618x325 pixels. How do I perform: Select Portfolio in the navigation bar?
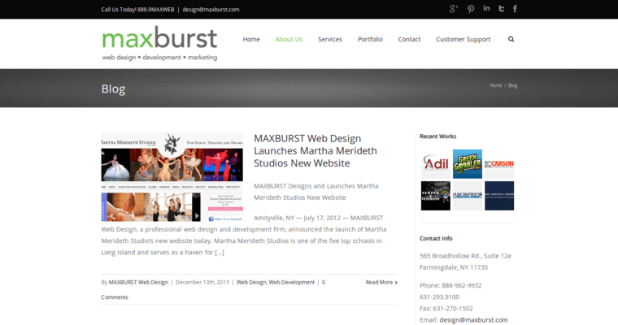tap(370, 39)
